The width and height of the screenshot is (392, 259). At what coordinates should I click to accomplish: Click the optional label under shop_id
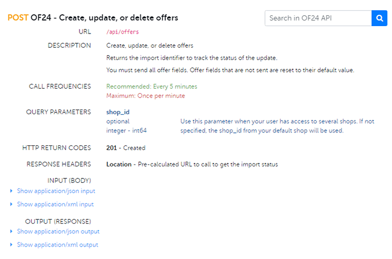pos(118,122)
